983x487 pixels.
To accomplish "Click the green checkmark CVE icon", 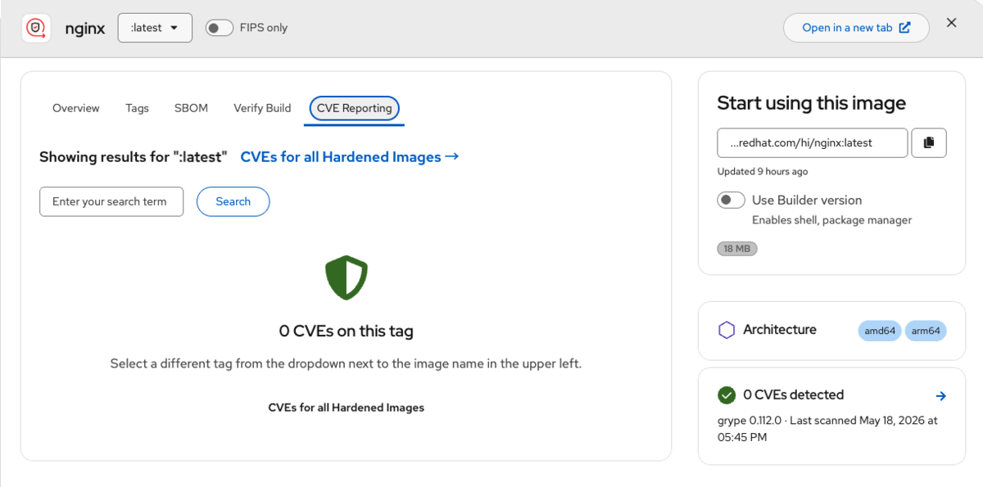I will [726, 395].
